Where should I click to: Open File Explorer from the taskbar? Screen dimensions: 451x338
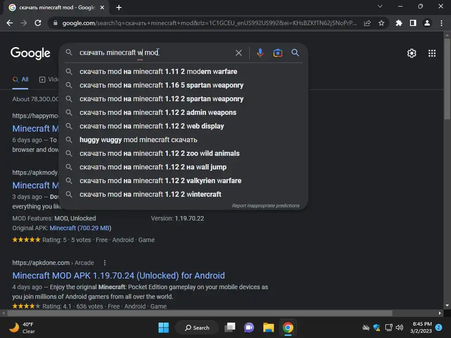(268, 327)
